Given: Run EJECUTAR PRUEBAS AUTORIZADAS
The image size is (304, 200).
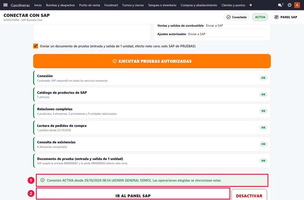Looking at the screenshot, I should click(x=152, y=61).
